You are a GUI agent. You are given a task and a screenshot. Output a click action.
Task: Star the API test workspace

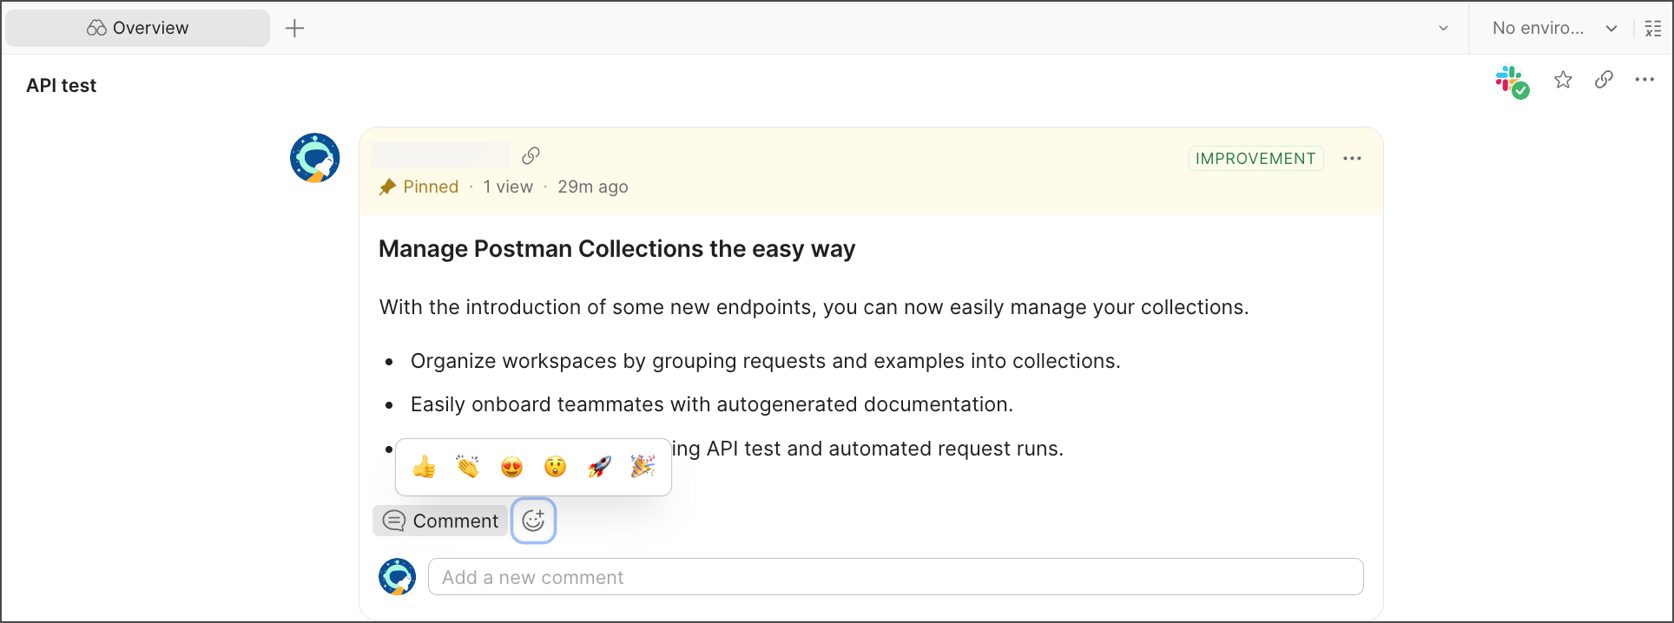tap(1563, 80)
